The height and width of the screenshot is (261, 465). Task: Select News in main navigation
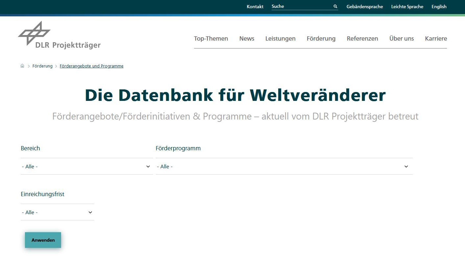coord(247,39)
